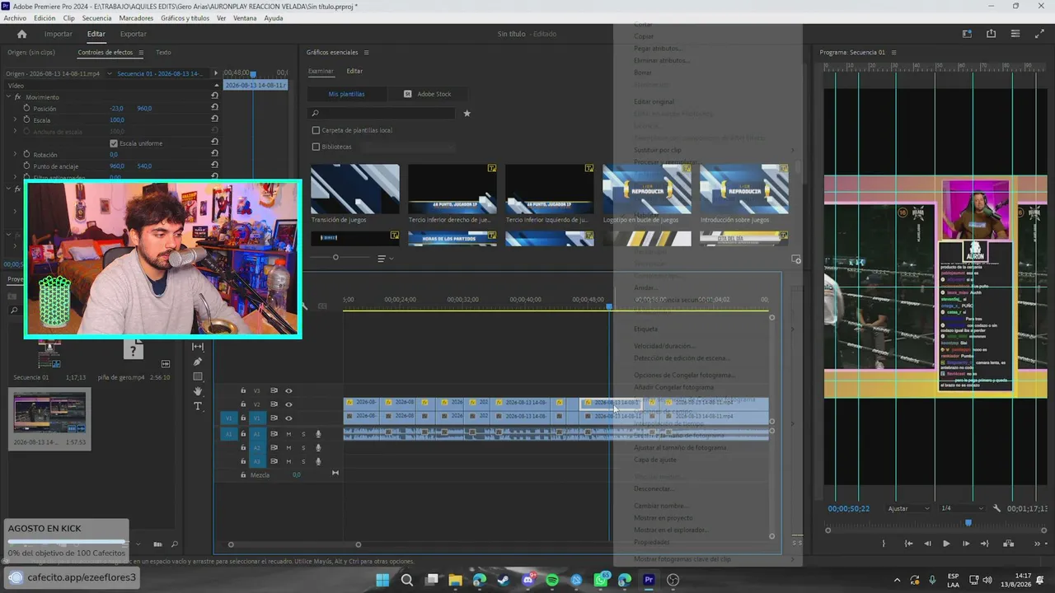Image resolution: width=1055 pixels, height=593 pixels.
Task: Enable Carpeta de plantillas local checkbox
Action: [x=316, y=130]
